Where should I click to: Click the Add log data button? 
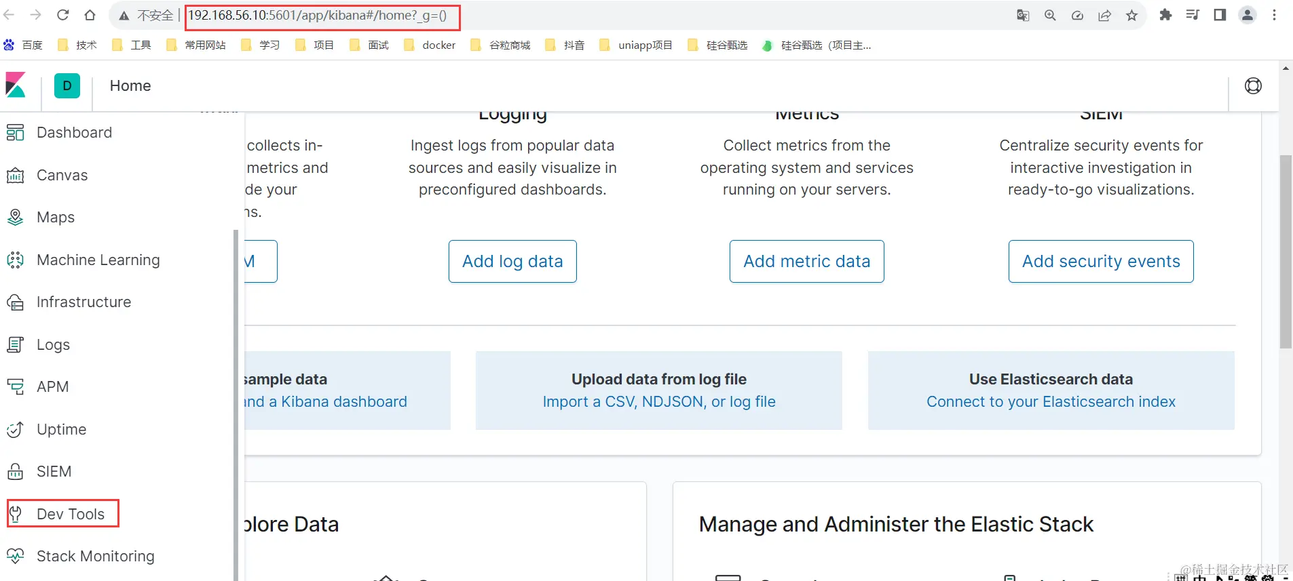click(x=512, y=261)
